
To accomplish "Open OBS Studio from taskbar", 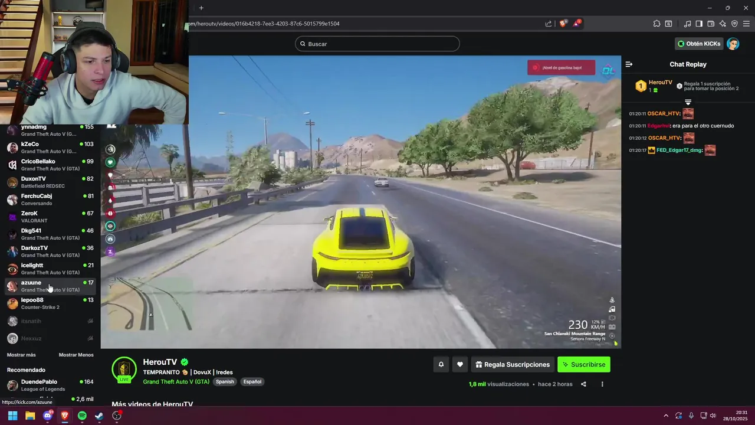I will 117,416.
